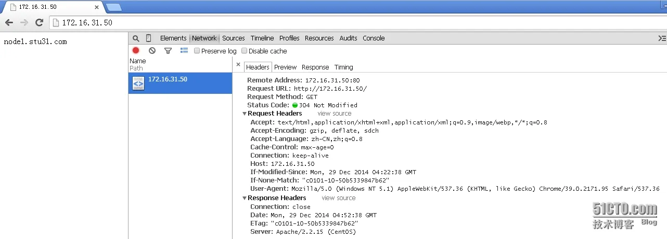This screenshot has width=667, height=239.
Task: Open the Timing tab of the request
Action: 343,67
